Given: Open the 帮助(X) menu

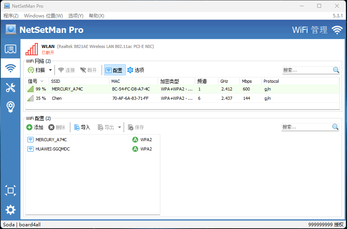Looking at the screenshot, I should 97,16.
